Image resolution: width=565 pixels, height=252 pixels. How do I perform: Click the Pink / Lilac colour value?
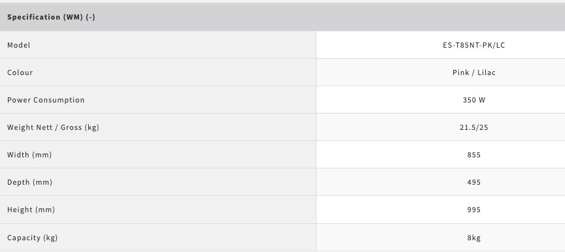474,72
